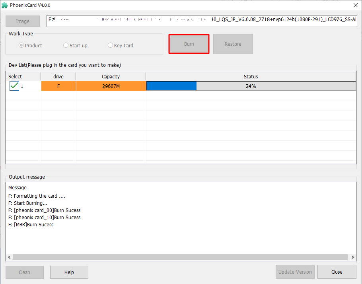This screenshot has height=284, width=362.
Task: Close the window with the title bar X
Action: (x=354, y=5)
